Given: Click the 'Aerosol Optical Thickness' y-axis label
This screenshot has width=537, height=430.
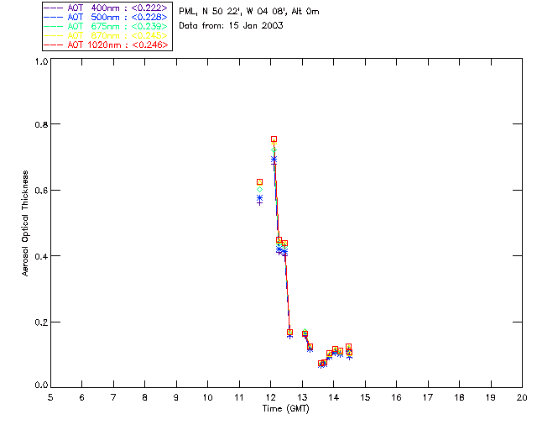Looking at the screenshot, I should pos(25,223).
